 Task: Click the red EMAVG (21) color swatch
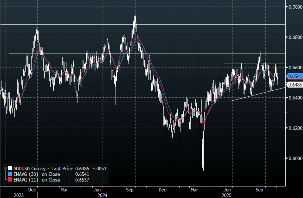10,180
